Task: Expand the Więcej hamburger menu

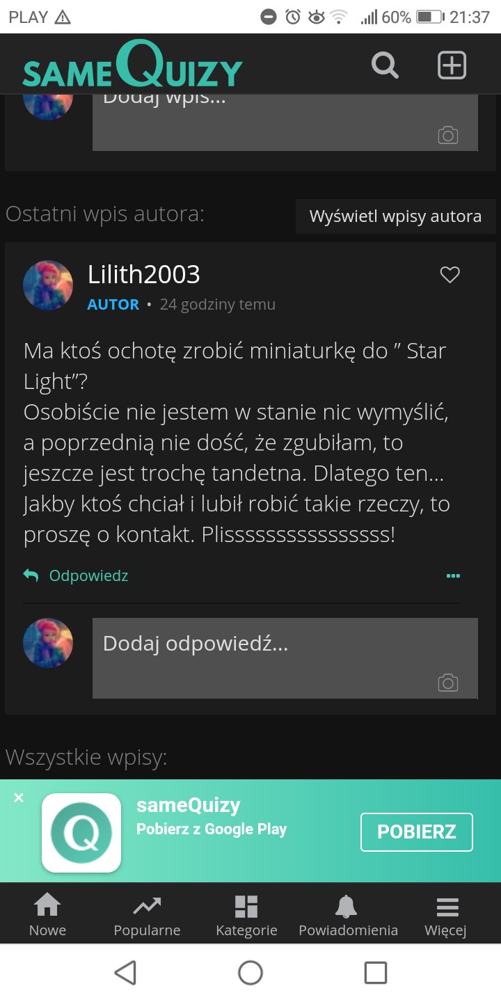Action: coord(446,915)
